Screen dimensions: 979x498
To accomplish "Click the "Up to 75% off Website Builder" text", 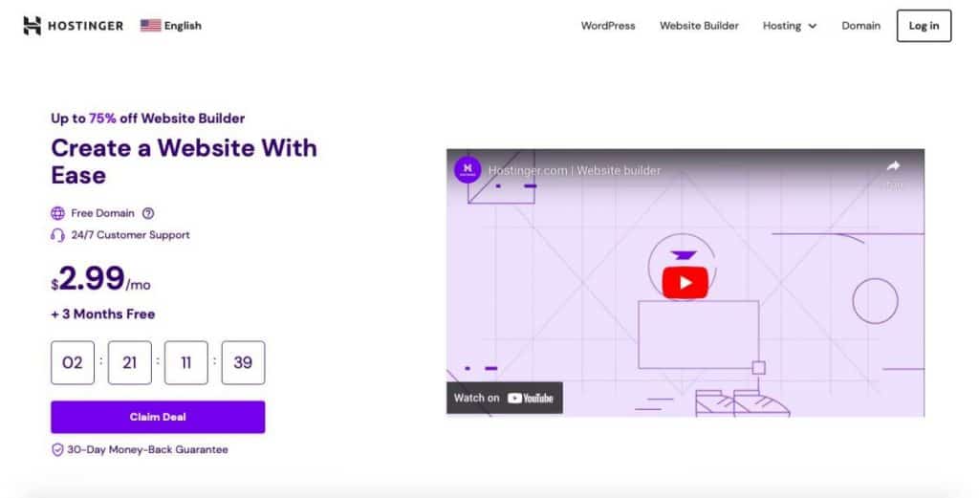I will click(x=148, y=119).
